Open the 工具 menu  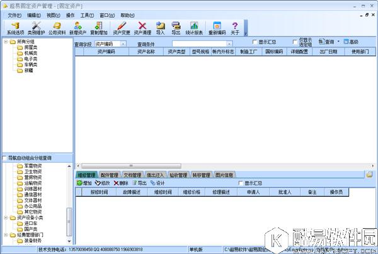87,15
